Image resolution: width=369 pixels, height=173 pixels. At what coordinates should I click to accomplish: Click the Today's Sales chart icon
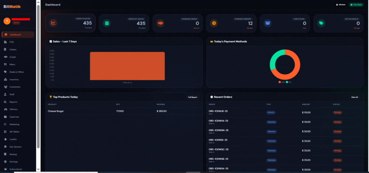(x=53, y=23)
